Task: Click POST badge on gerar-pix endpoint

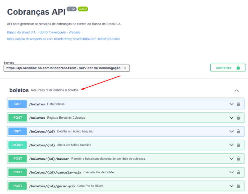Action: tap(18, 186)
